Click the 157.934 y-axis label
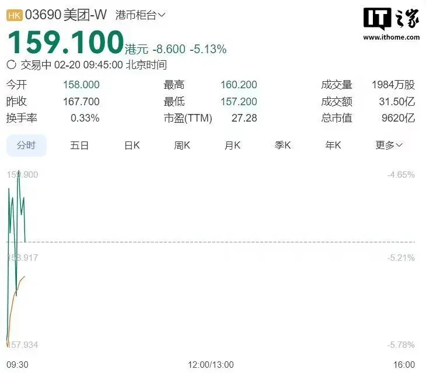This screenshot has height=373, width=426. [x=22, y=345]
